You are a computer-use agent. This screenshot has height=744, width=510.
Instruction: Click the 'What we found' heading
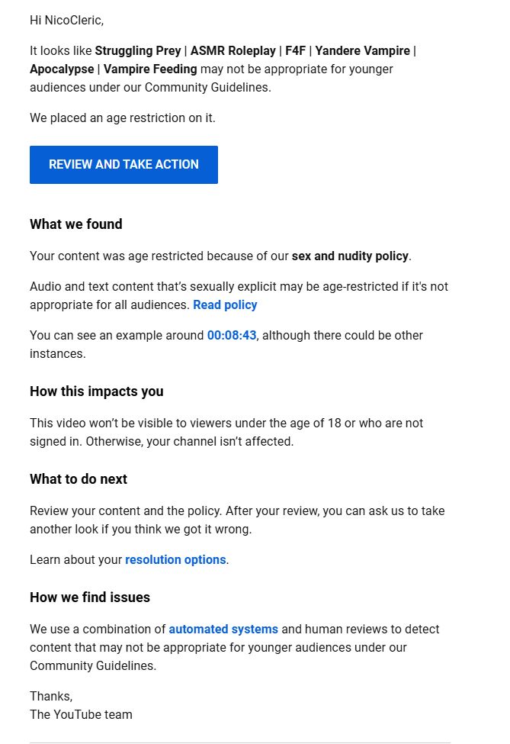pos(76,224)
